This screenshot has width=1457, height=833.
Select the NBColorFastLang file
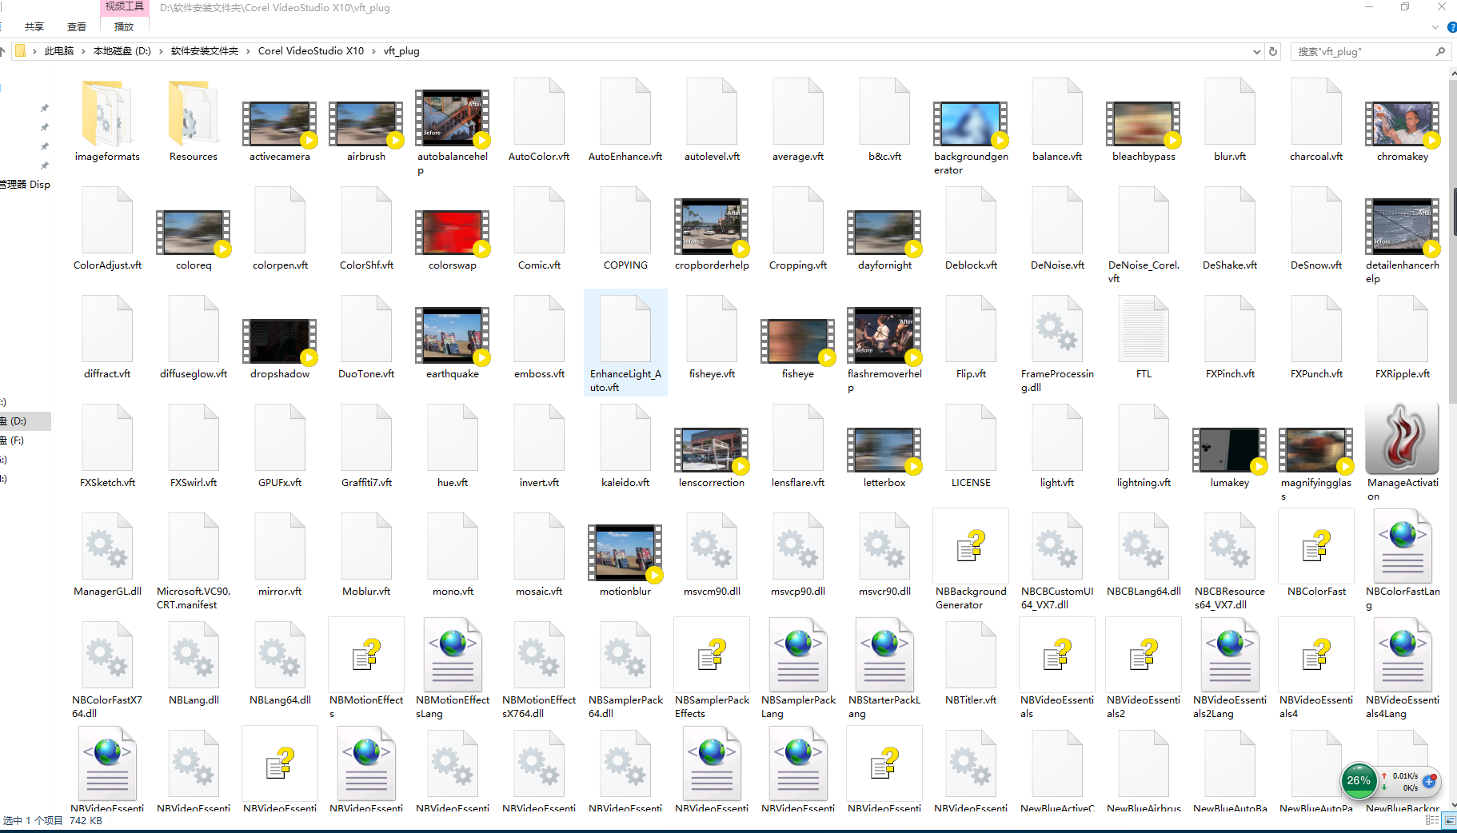pyautogui.click(x=1403, y=561)
